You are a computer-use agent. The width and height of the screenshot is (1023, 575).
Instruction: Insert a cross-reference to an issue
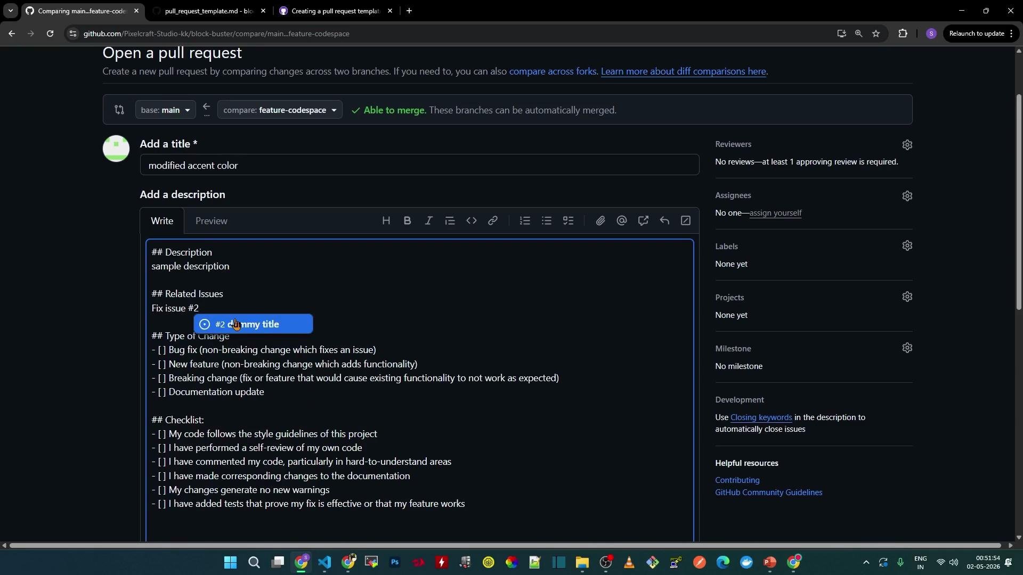click(x=643, y=221)
